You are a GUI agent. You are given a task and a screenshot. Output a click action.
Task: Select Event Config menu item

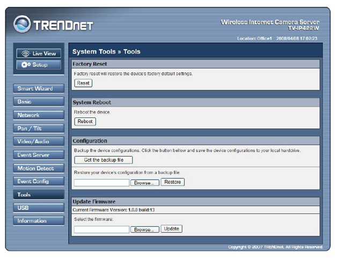(x=39, y=181)
